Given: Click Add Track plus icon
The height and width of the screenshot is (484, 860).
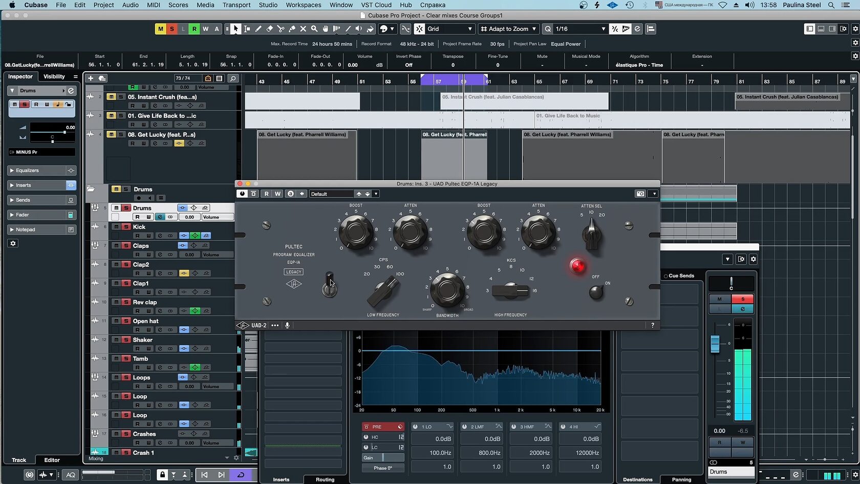Looking at the screenshot, I should pos(91,78).
